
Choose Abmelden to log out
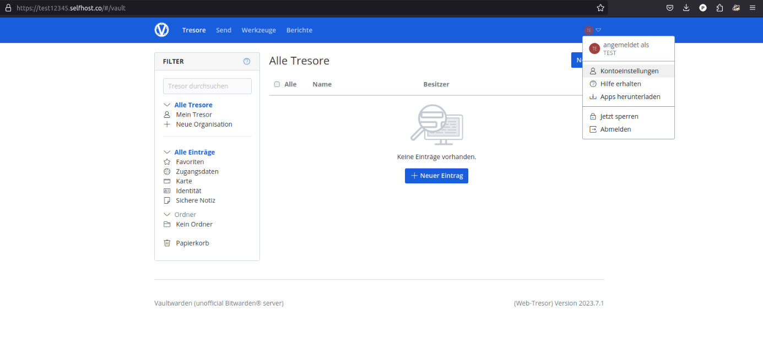(x=615, y=129)
